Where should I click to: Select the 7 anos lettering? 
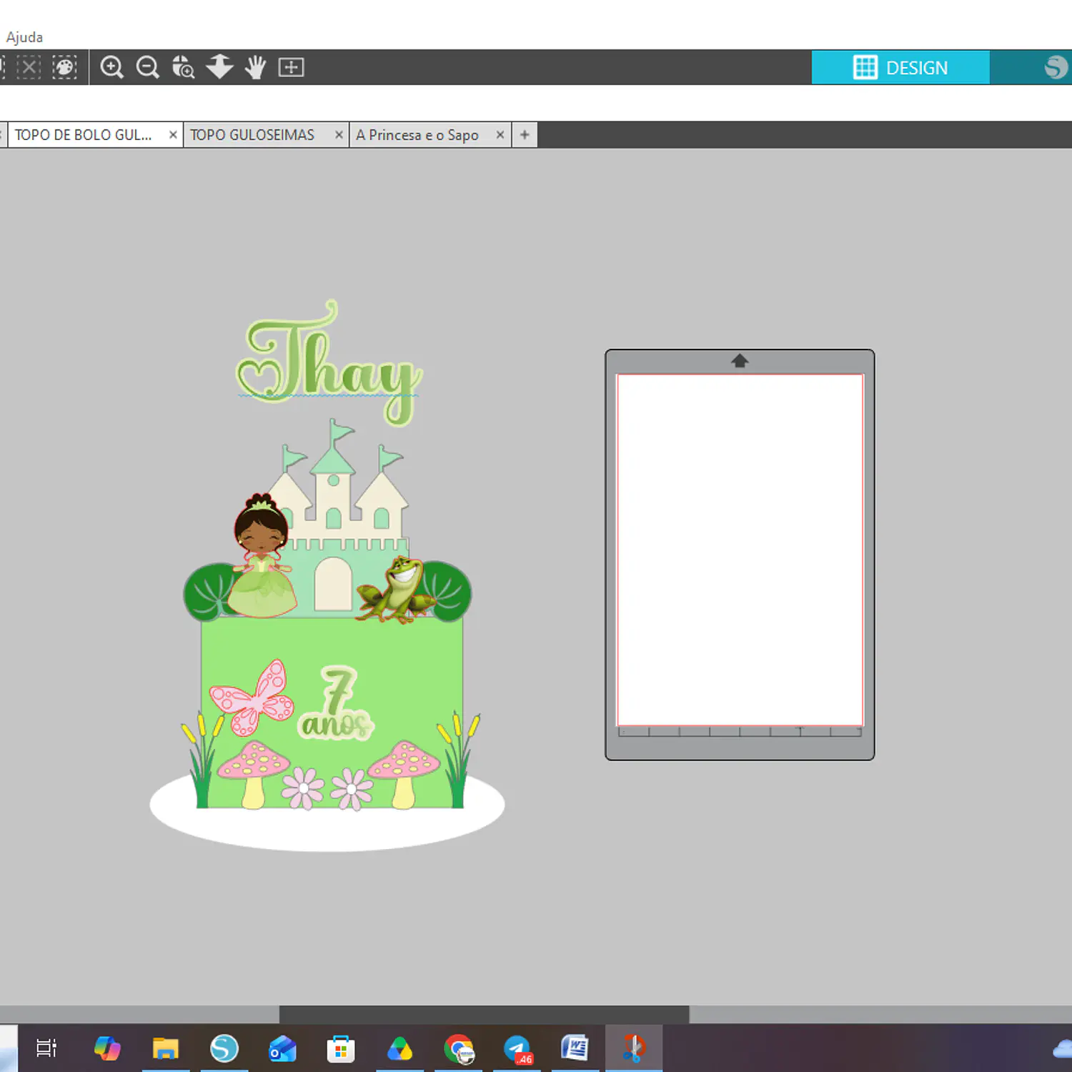336,703
